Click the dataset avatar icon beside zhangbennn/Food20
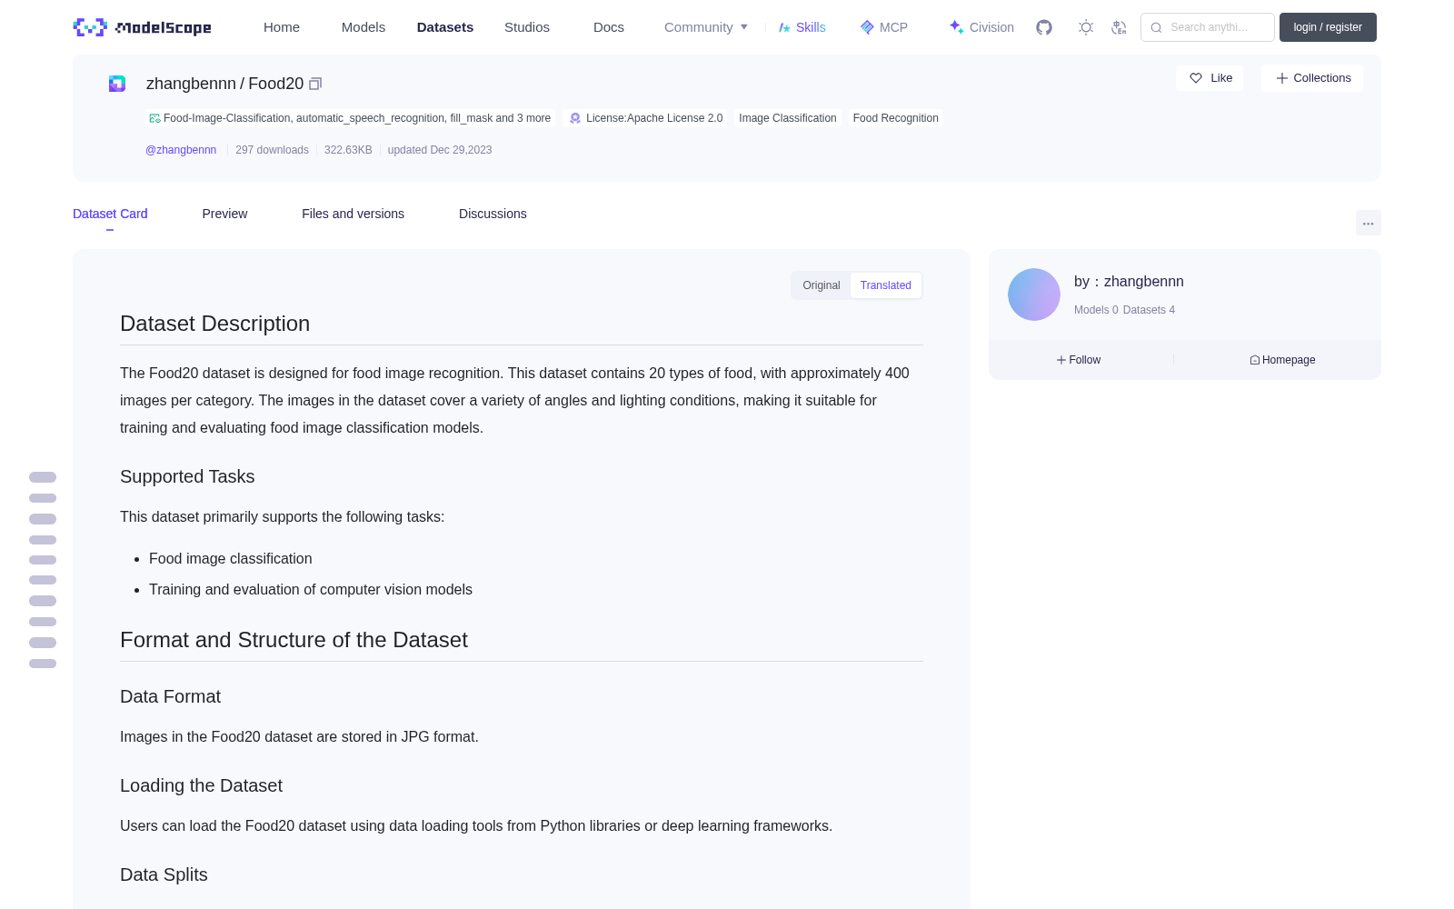The image size is (1454, 909). click(117, 84)
